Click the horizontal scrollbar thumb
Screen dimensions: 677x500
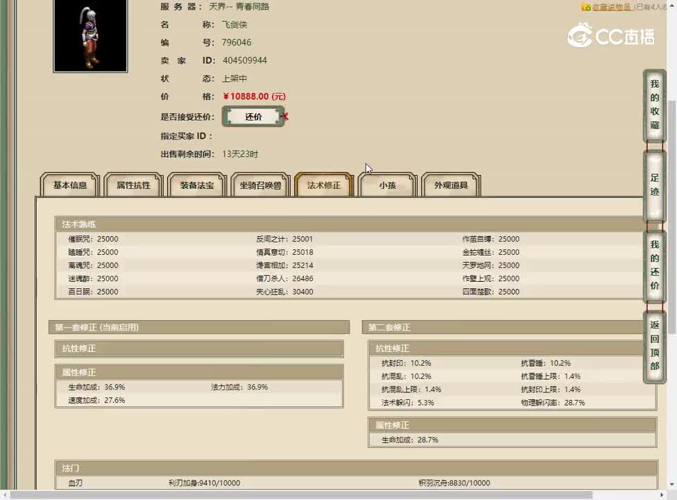point(301,494)
